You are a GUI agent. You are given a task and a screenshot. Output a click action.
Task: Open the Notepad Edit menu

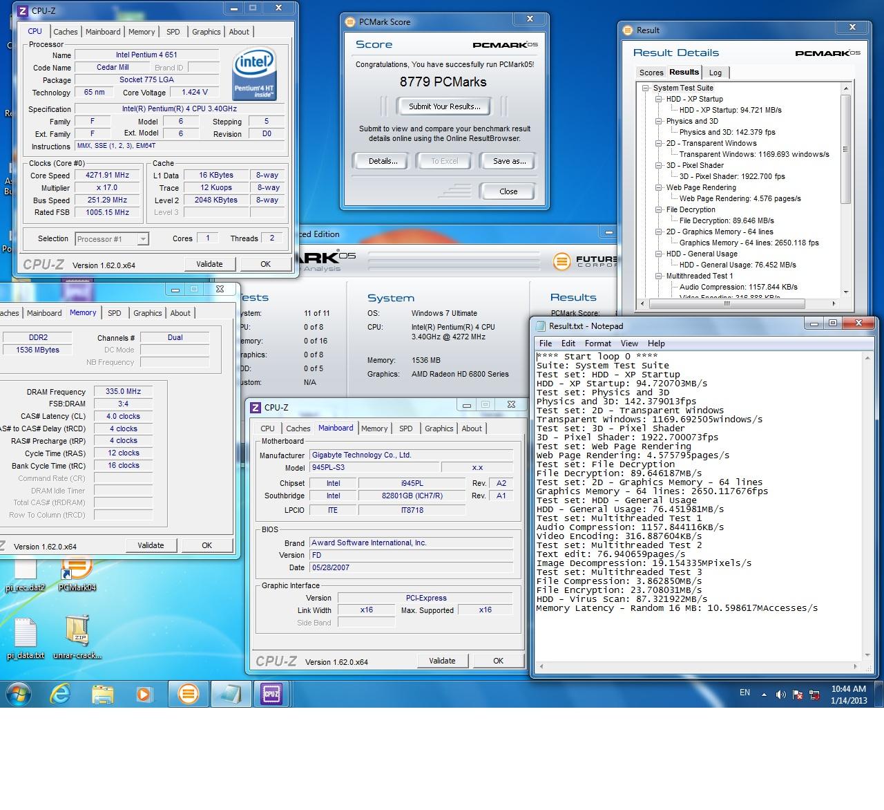click(x=568, y=343)
